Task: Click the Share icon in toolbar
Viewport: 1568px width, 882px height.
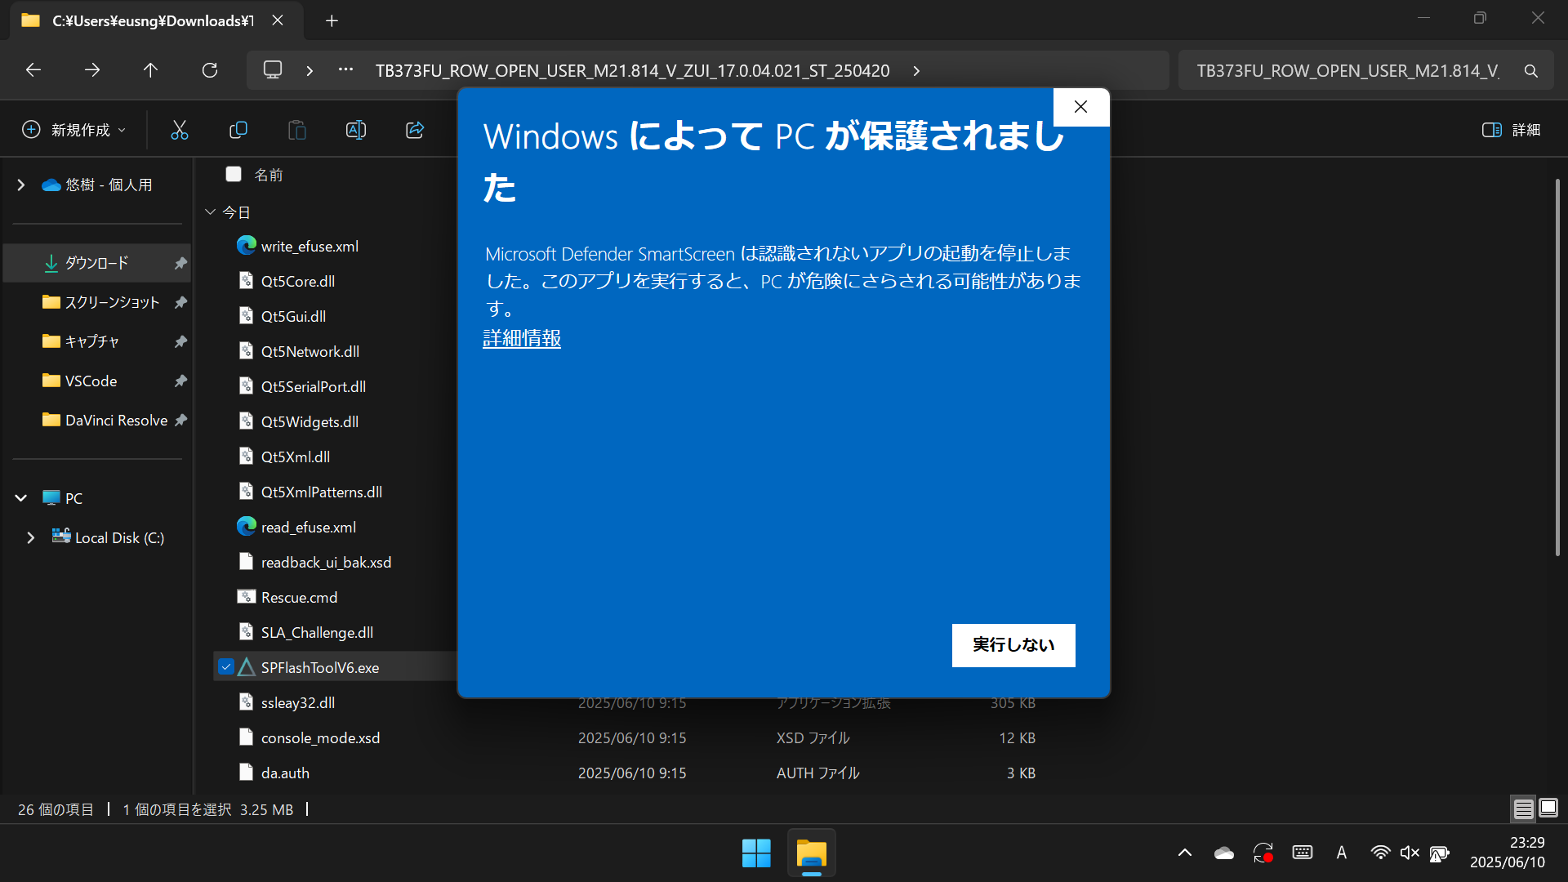Action: pos(415,130)
